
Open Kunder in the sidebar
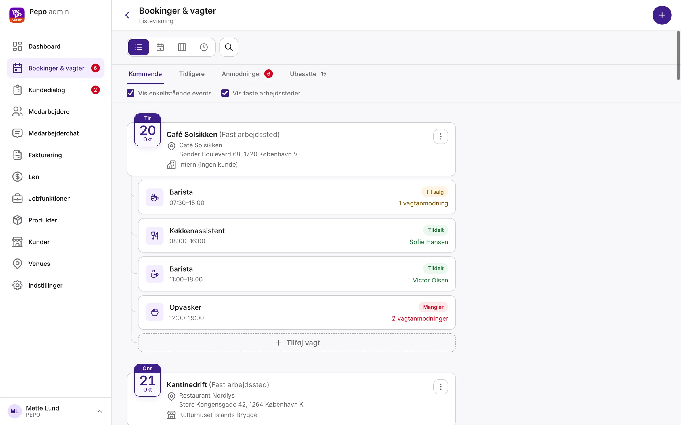56,242
